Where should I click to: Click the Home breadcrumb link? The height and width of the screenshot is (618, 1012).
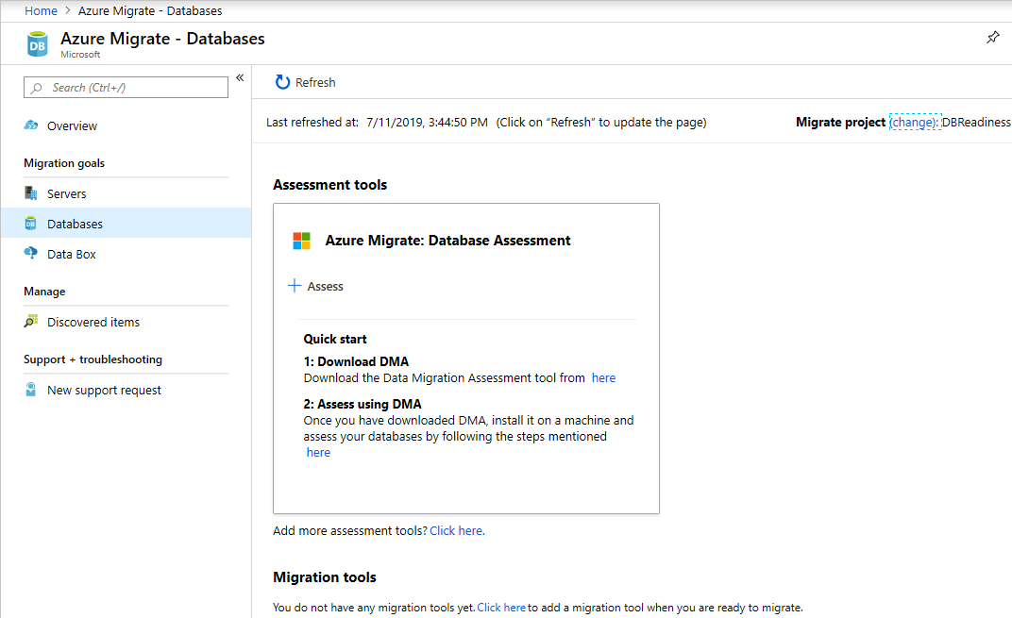click(x=41, y=11)
